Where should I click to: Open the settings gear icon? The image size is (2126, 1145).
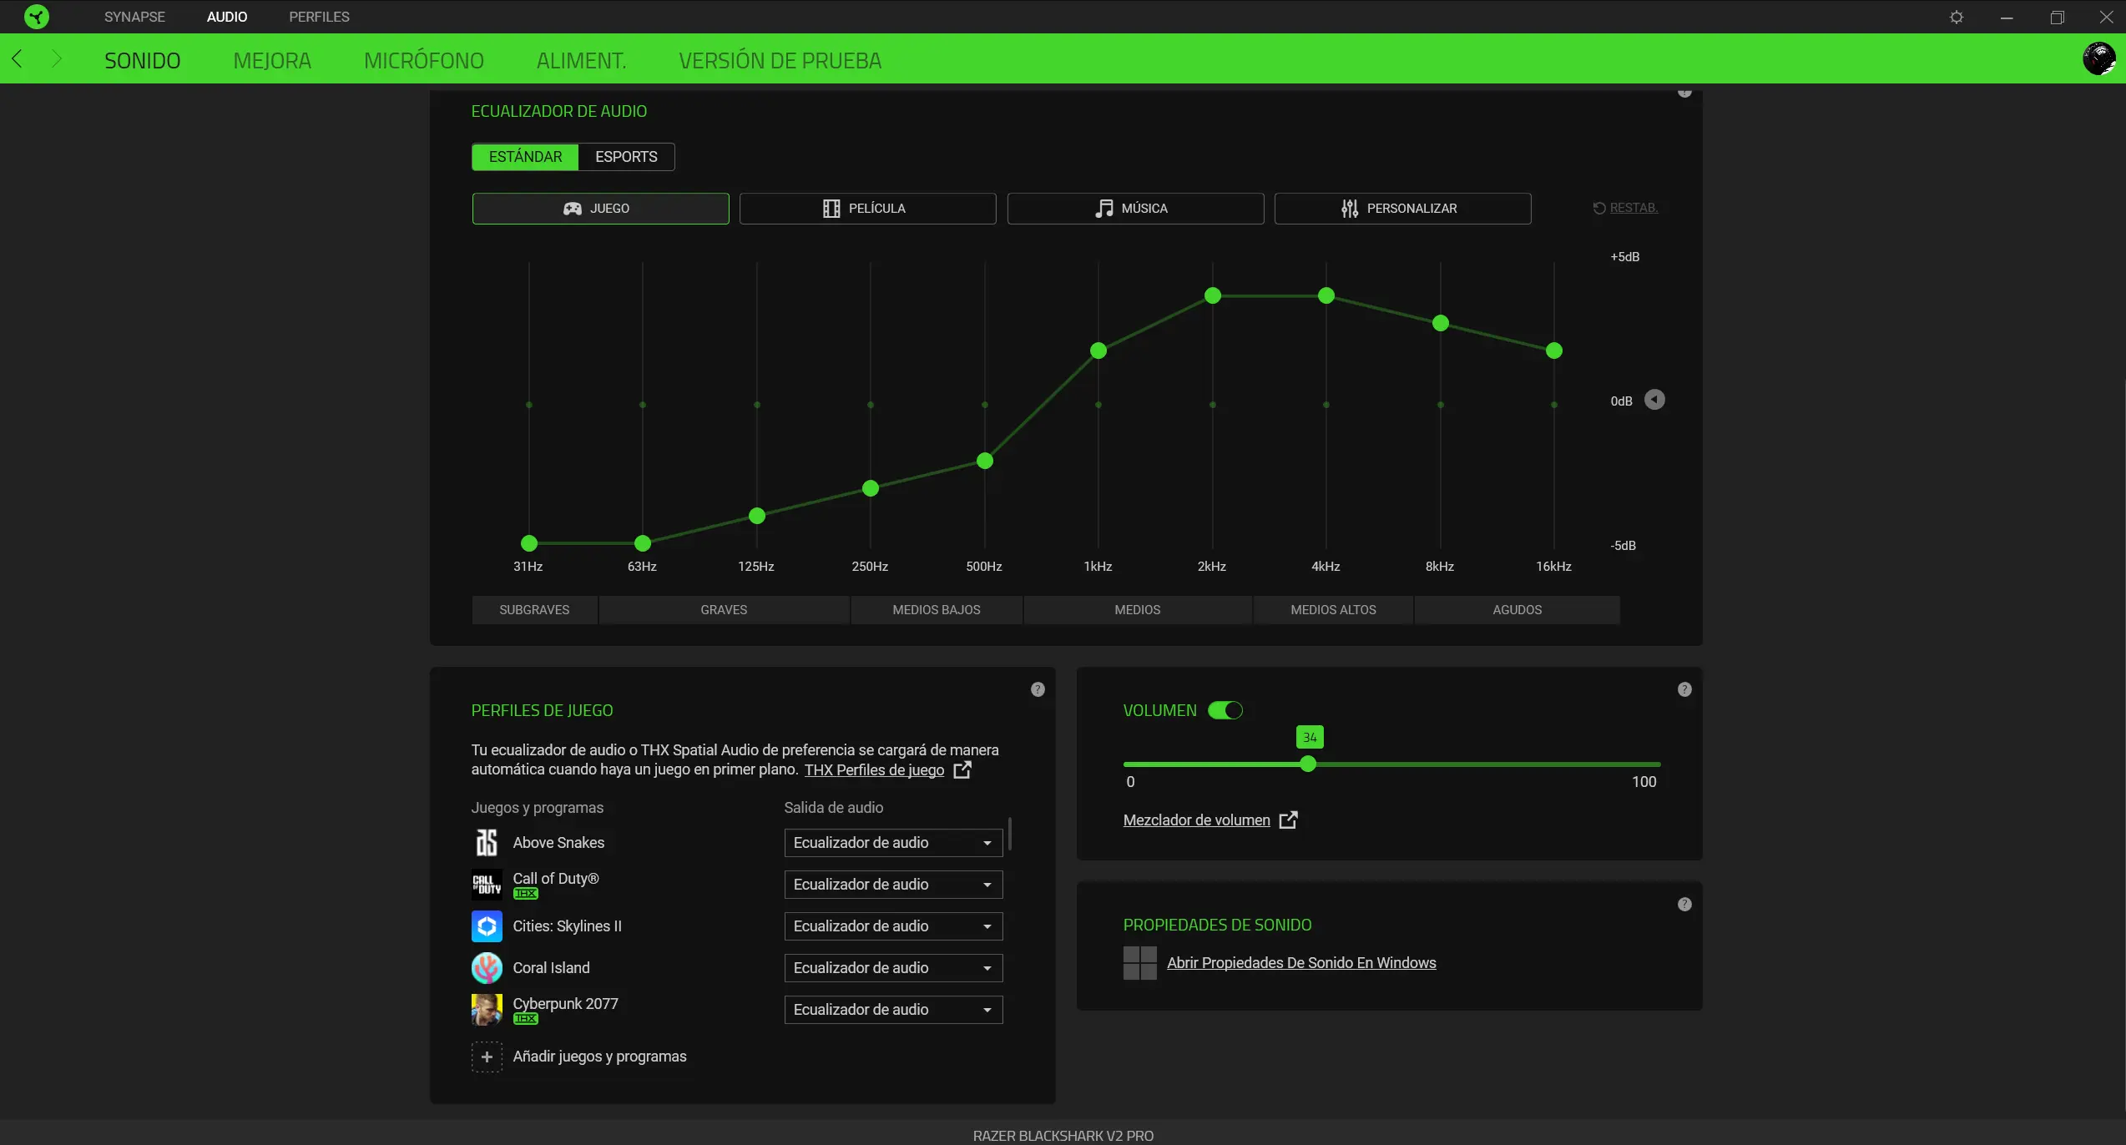click(x=1956, y=17)
